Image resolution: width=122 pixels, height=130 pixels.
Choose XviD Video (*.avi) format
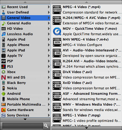tap(87, 85)
